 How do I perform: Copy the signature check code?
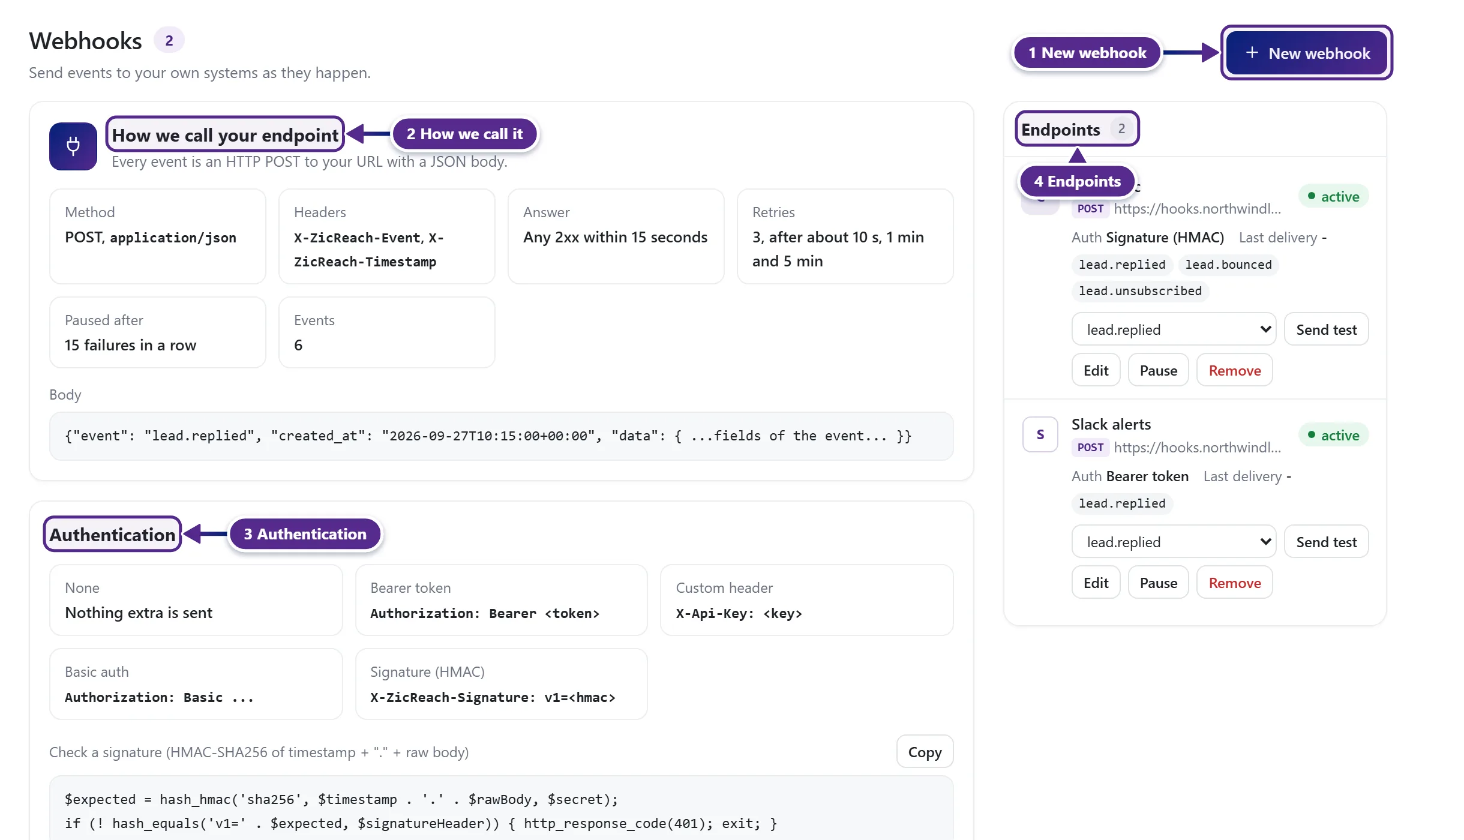[x=925, y=752]
